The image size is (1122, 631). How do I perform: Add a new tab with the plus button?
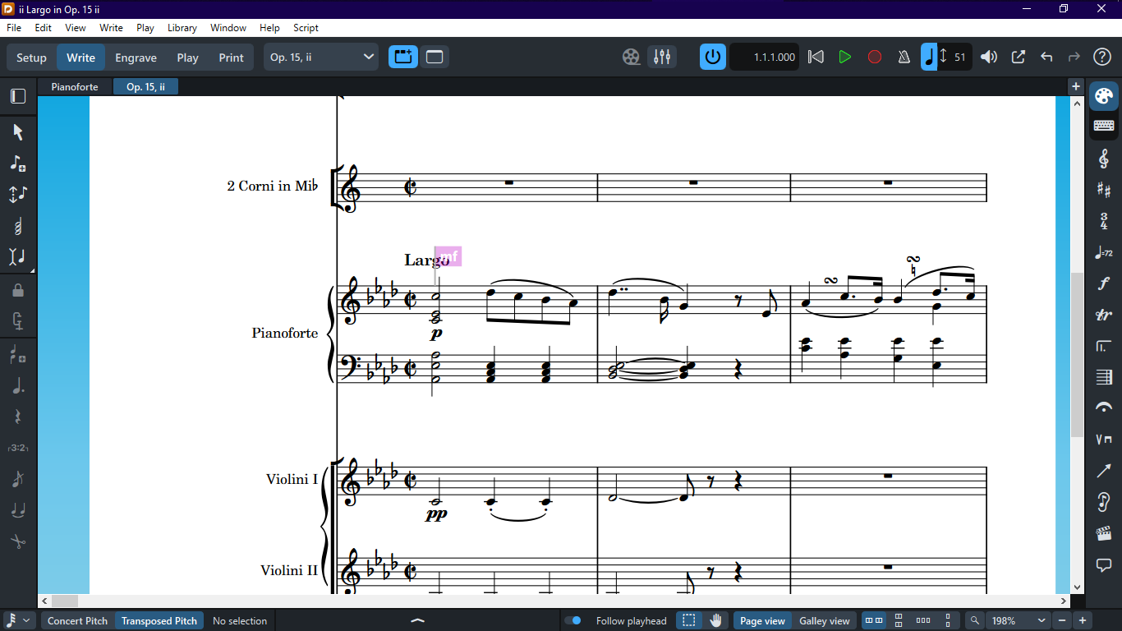tap(1076, 86)
